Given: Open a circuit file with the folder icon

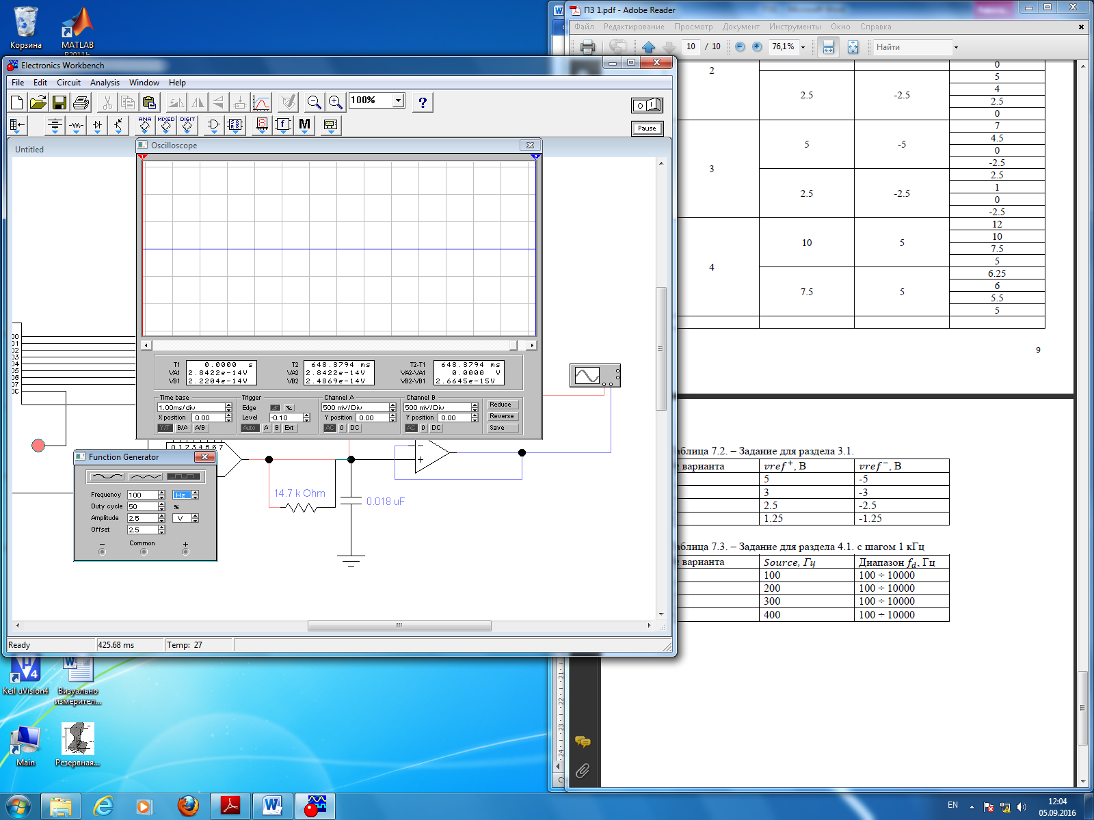Looking at the screenshot, I should tap(38, 102).
